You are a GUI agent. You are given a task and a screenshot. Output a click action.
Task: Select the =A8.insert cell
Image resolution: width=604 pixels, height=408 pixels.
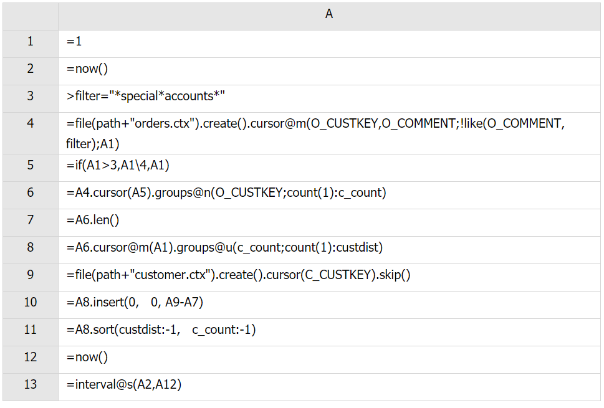pyautogui.click(x=329, y=302)
